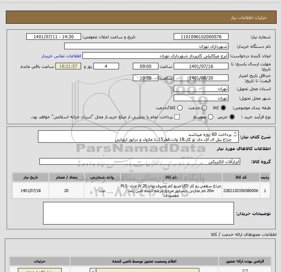Click the شماره نیاز field 1101096102000576
281x272 pixels.
pos(201,37)
